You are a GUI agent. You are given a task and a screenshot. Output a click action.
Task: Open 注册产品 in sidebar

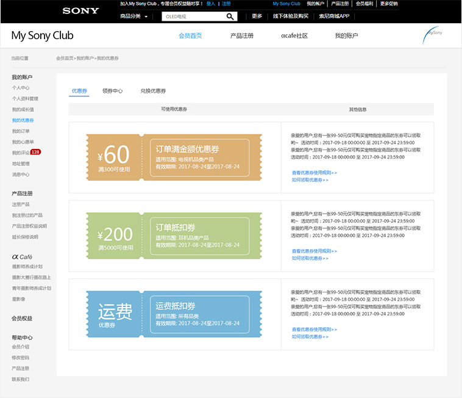(x=21, y=204)
